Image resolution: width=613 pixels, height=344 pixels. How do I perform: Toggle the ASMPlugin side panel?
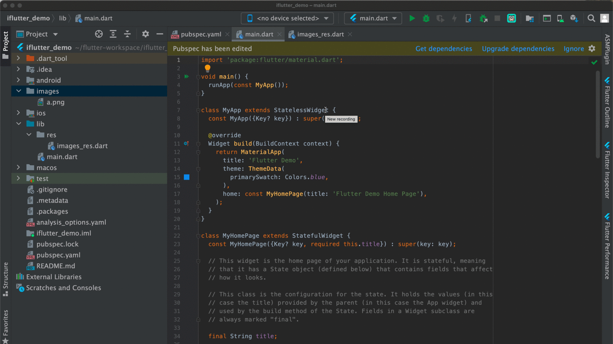pos(607,49)
